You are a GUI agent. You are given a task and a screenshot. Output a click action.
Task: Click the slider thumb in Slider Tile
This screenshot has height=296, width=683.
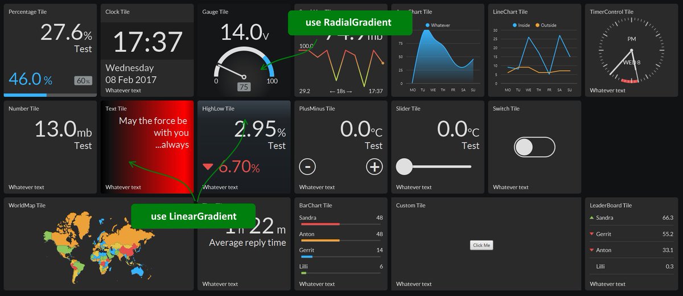[404, 167]
